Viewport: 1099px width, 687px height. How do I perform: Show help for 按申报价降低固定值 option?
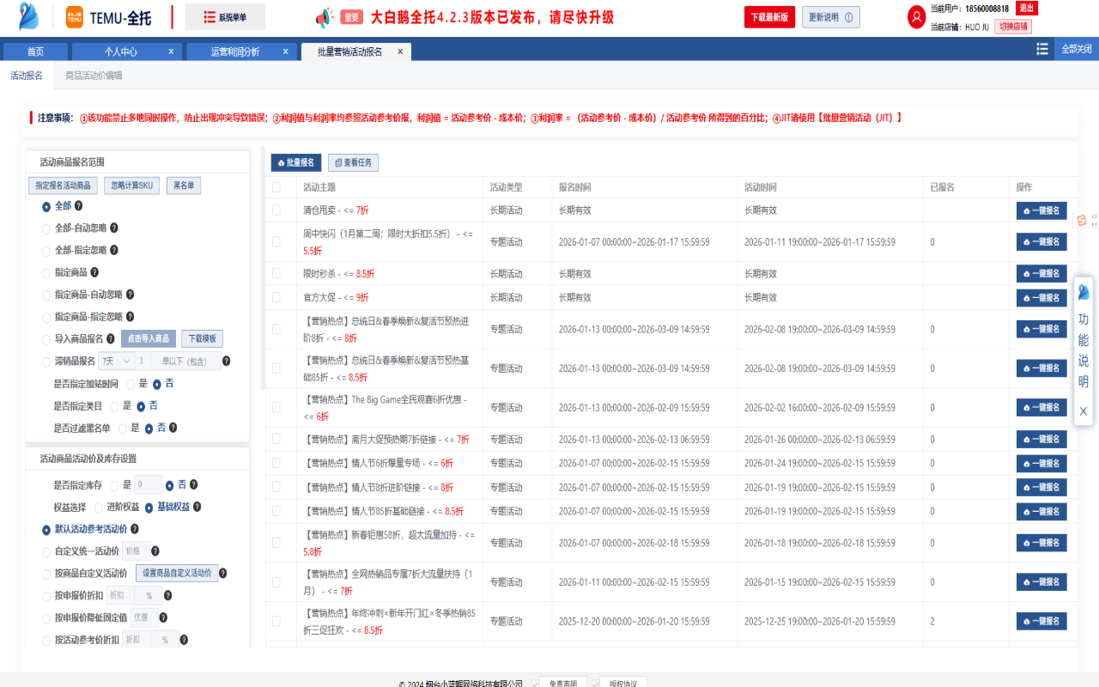coord(164,617)
